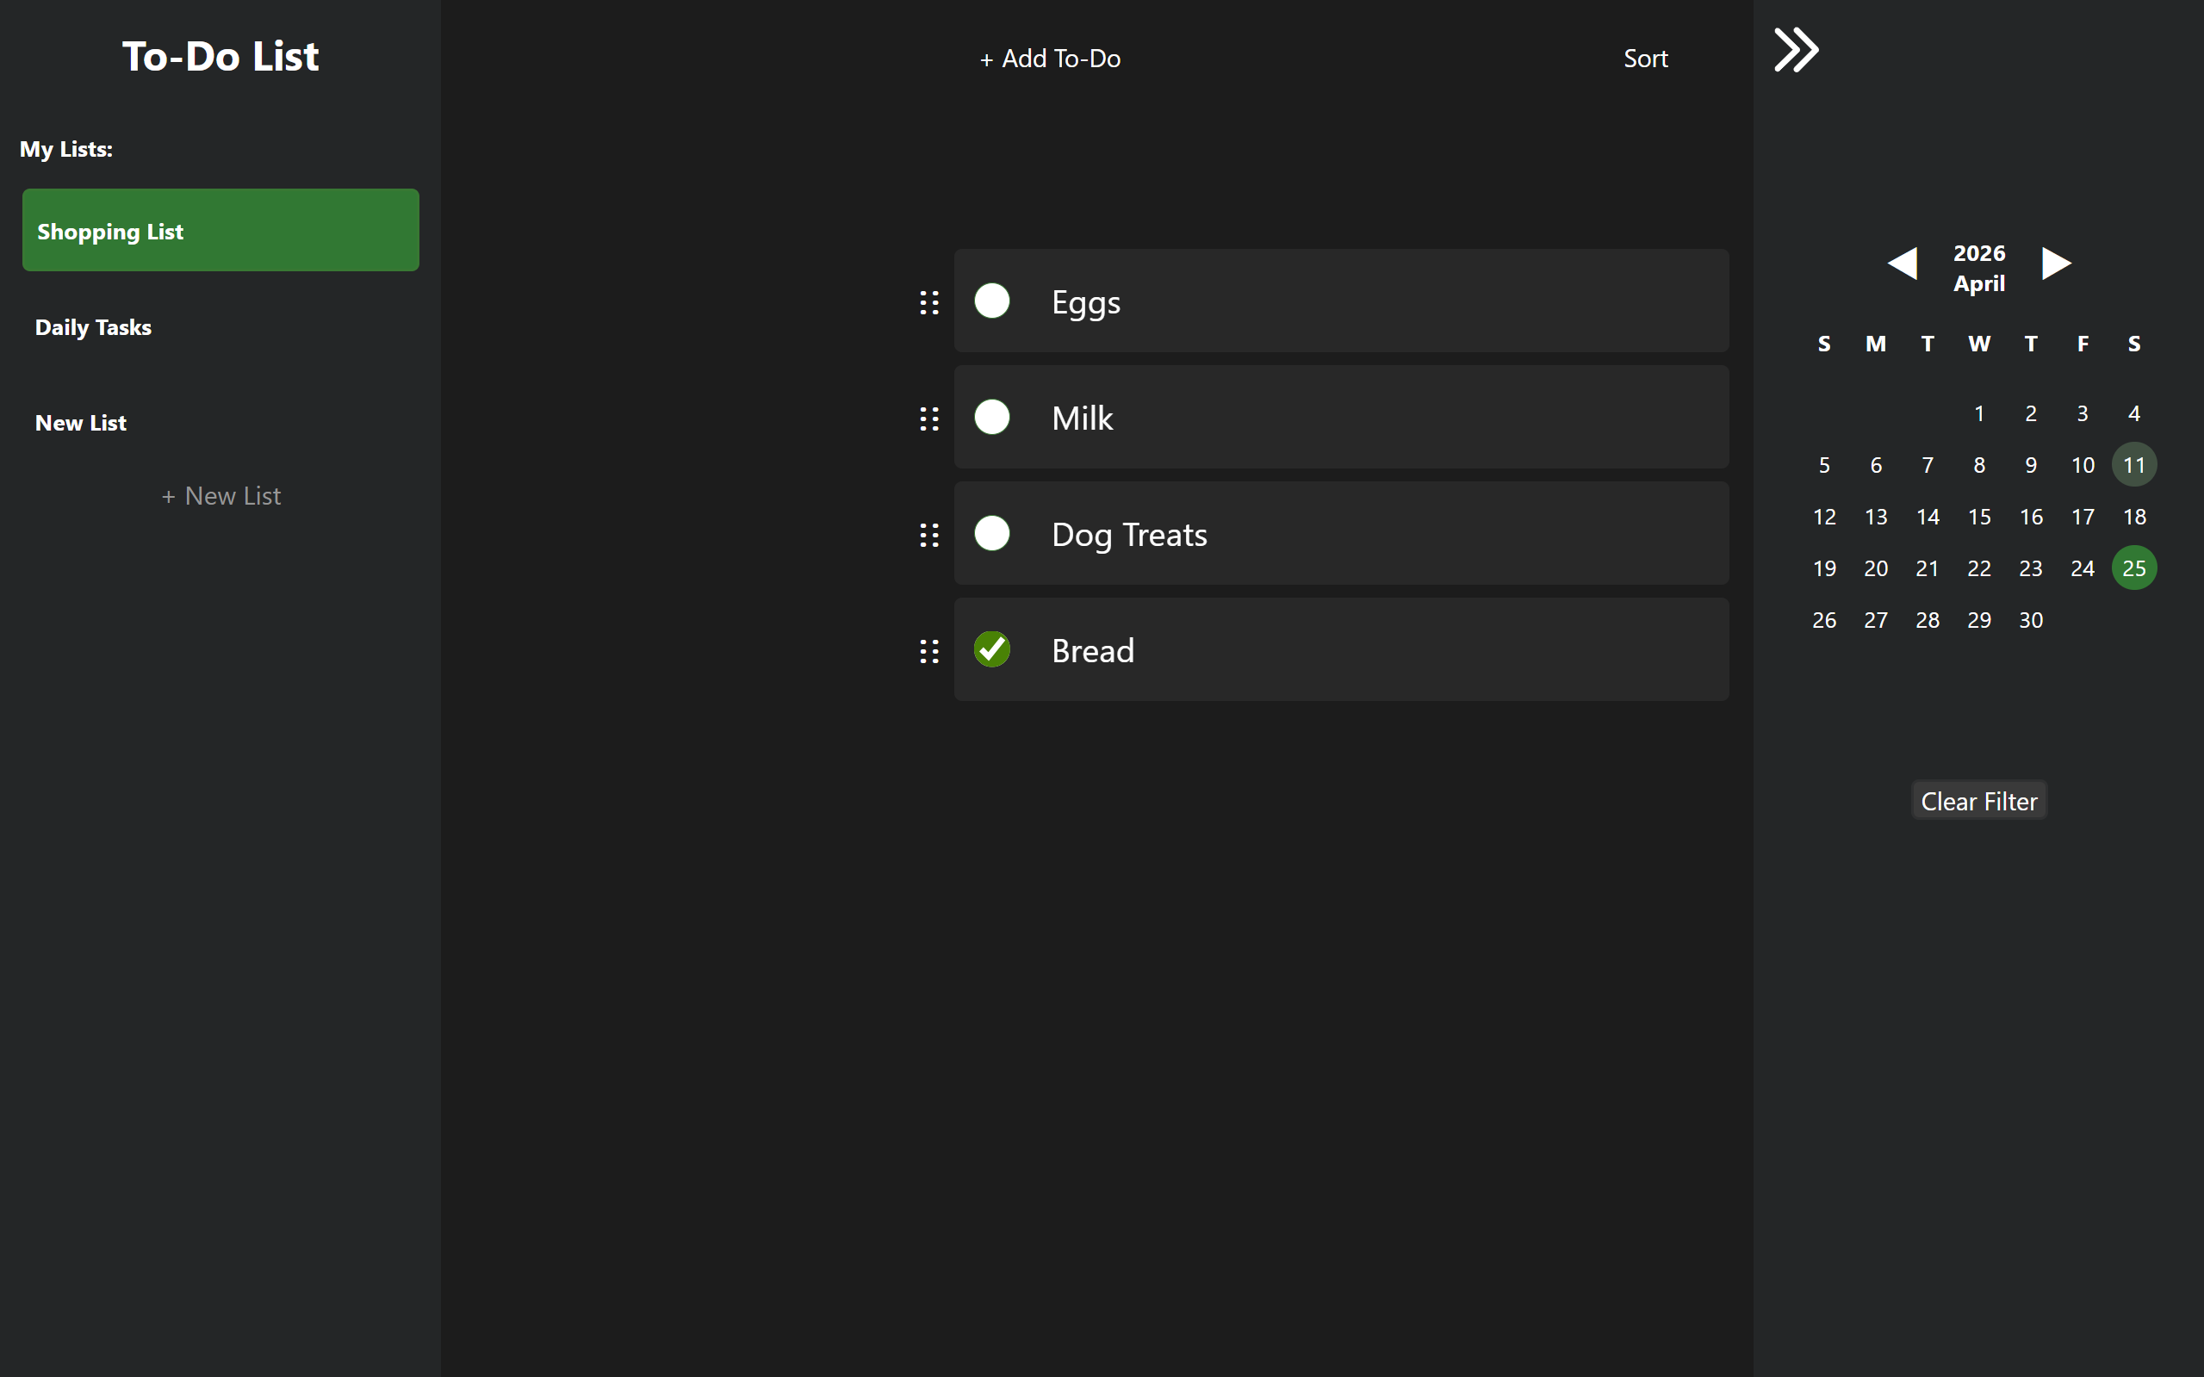This screenshot has height=1377, width=2204.
Task: Open the Sort options
Action: tap(1645, 58)
